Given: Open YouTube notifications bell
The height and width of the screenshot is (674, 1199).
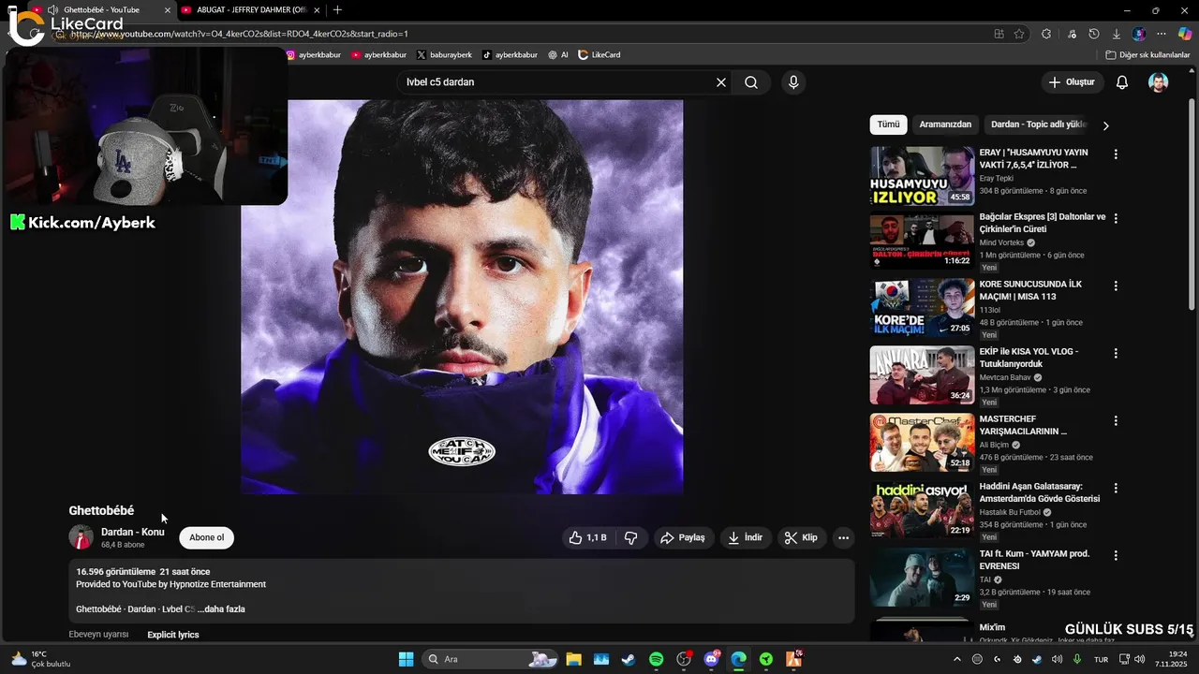Looking at the screenshot, I should [1121, 82].
